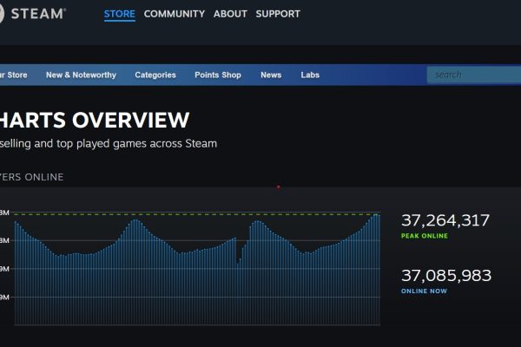
Task: Click the 37,264,317 peak online value
Action: (445, 220)
